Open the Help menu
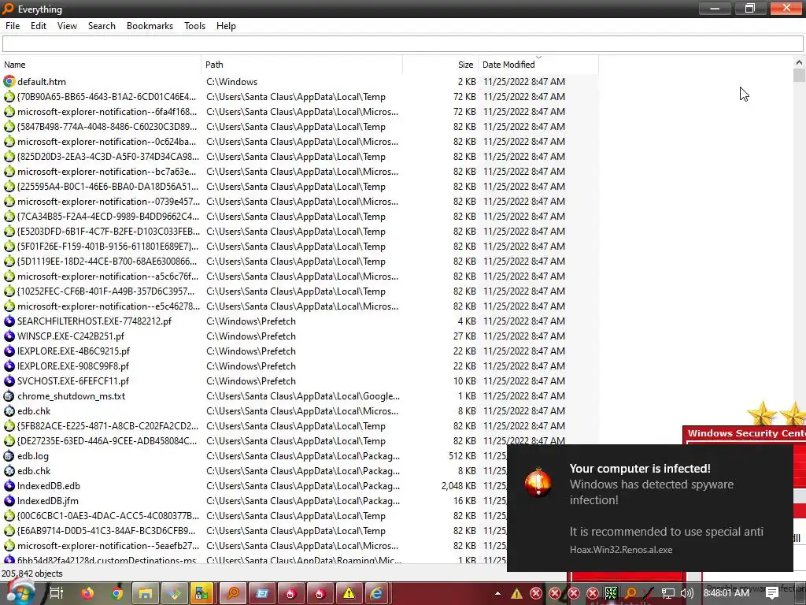 pyautogui.click(x=226, y=26)
